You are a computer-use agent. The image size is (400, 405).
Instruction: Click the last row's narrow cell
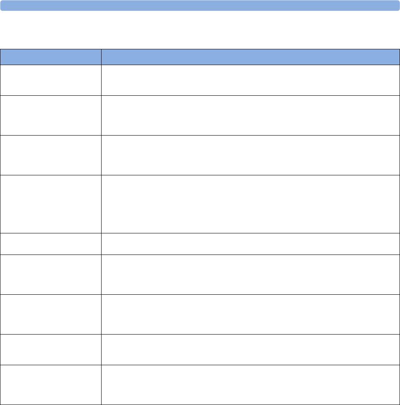coord(51,385)
